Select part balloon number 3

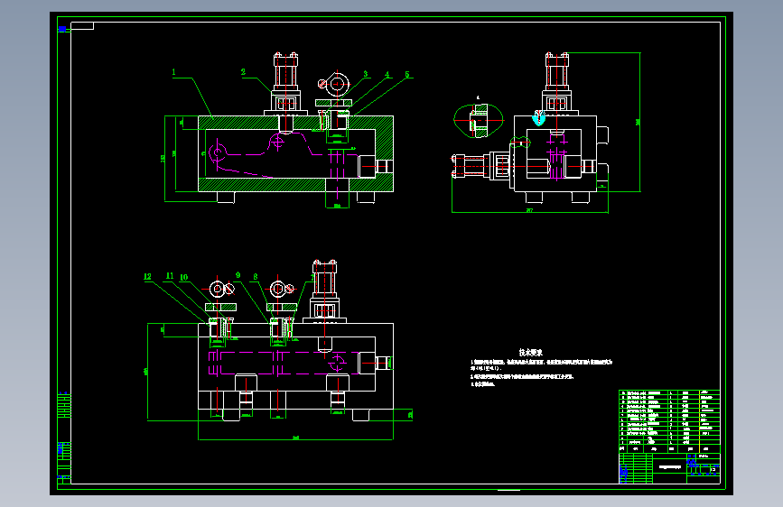coord(366,74)
